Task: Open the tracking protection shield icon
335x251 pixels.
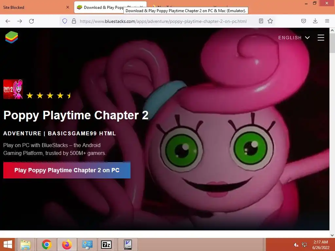Action: pyautogui.click(x=65, y=21)
